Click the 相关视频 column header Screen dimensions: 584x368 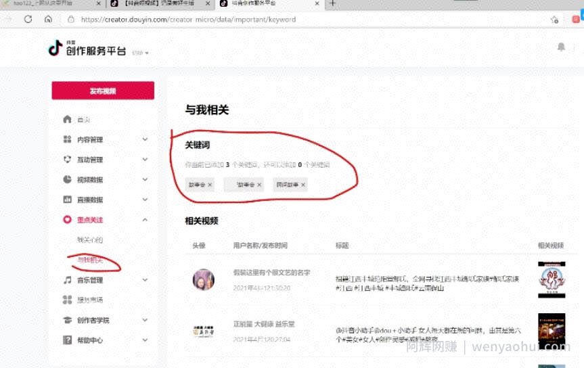tap(551, 246)
